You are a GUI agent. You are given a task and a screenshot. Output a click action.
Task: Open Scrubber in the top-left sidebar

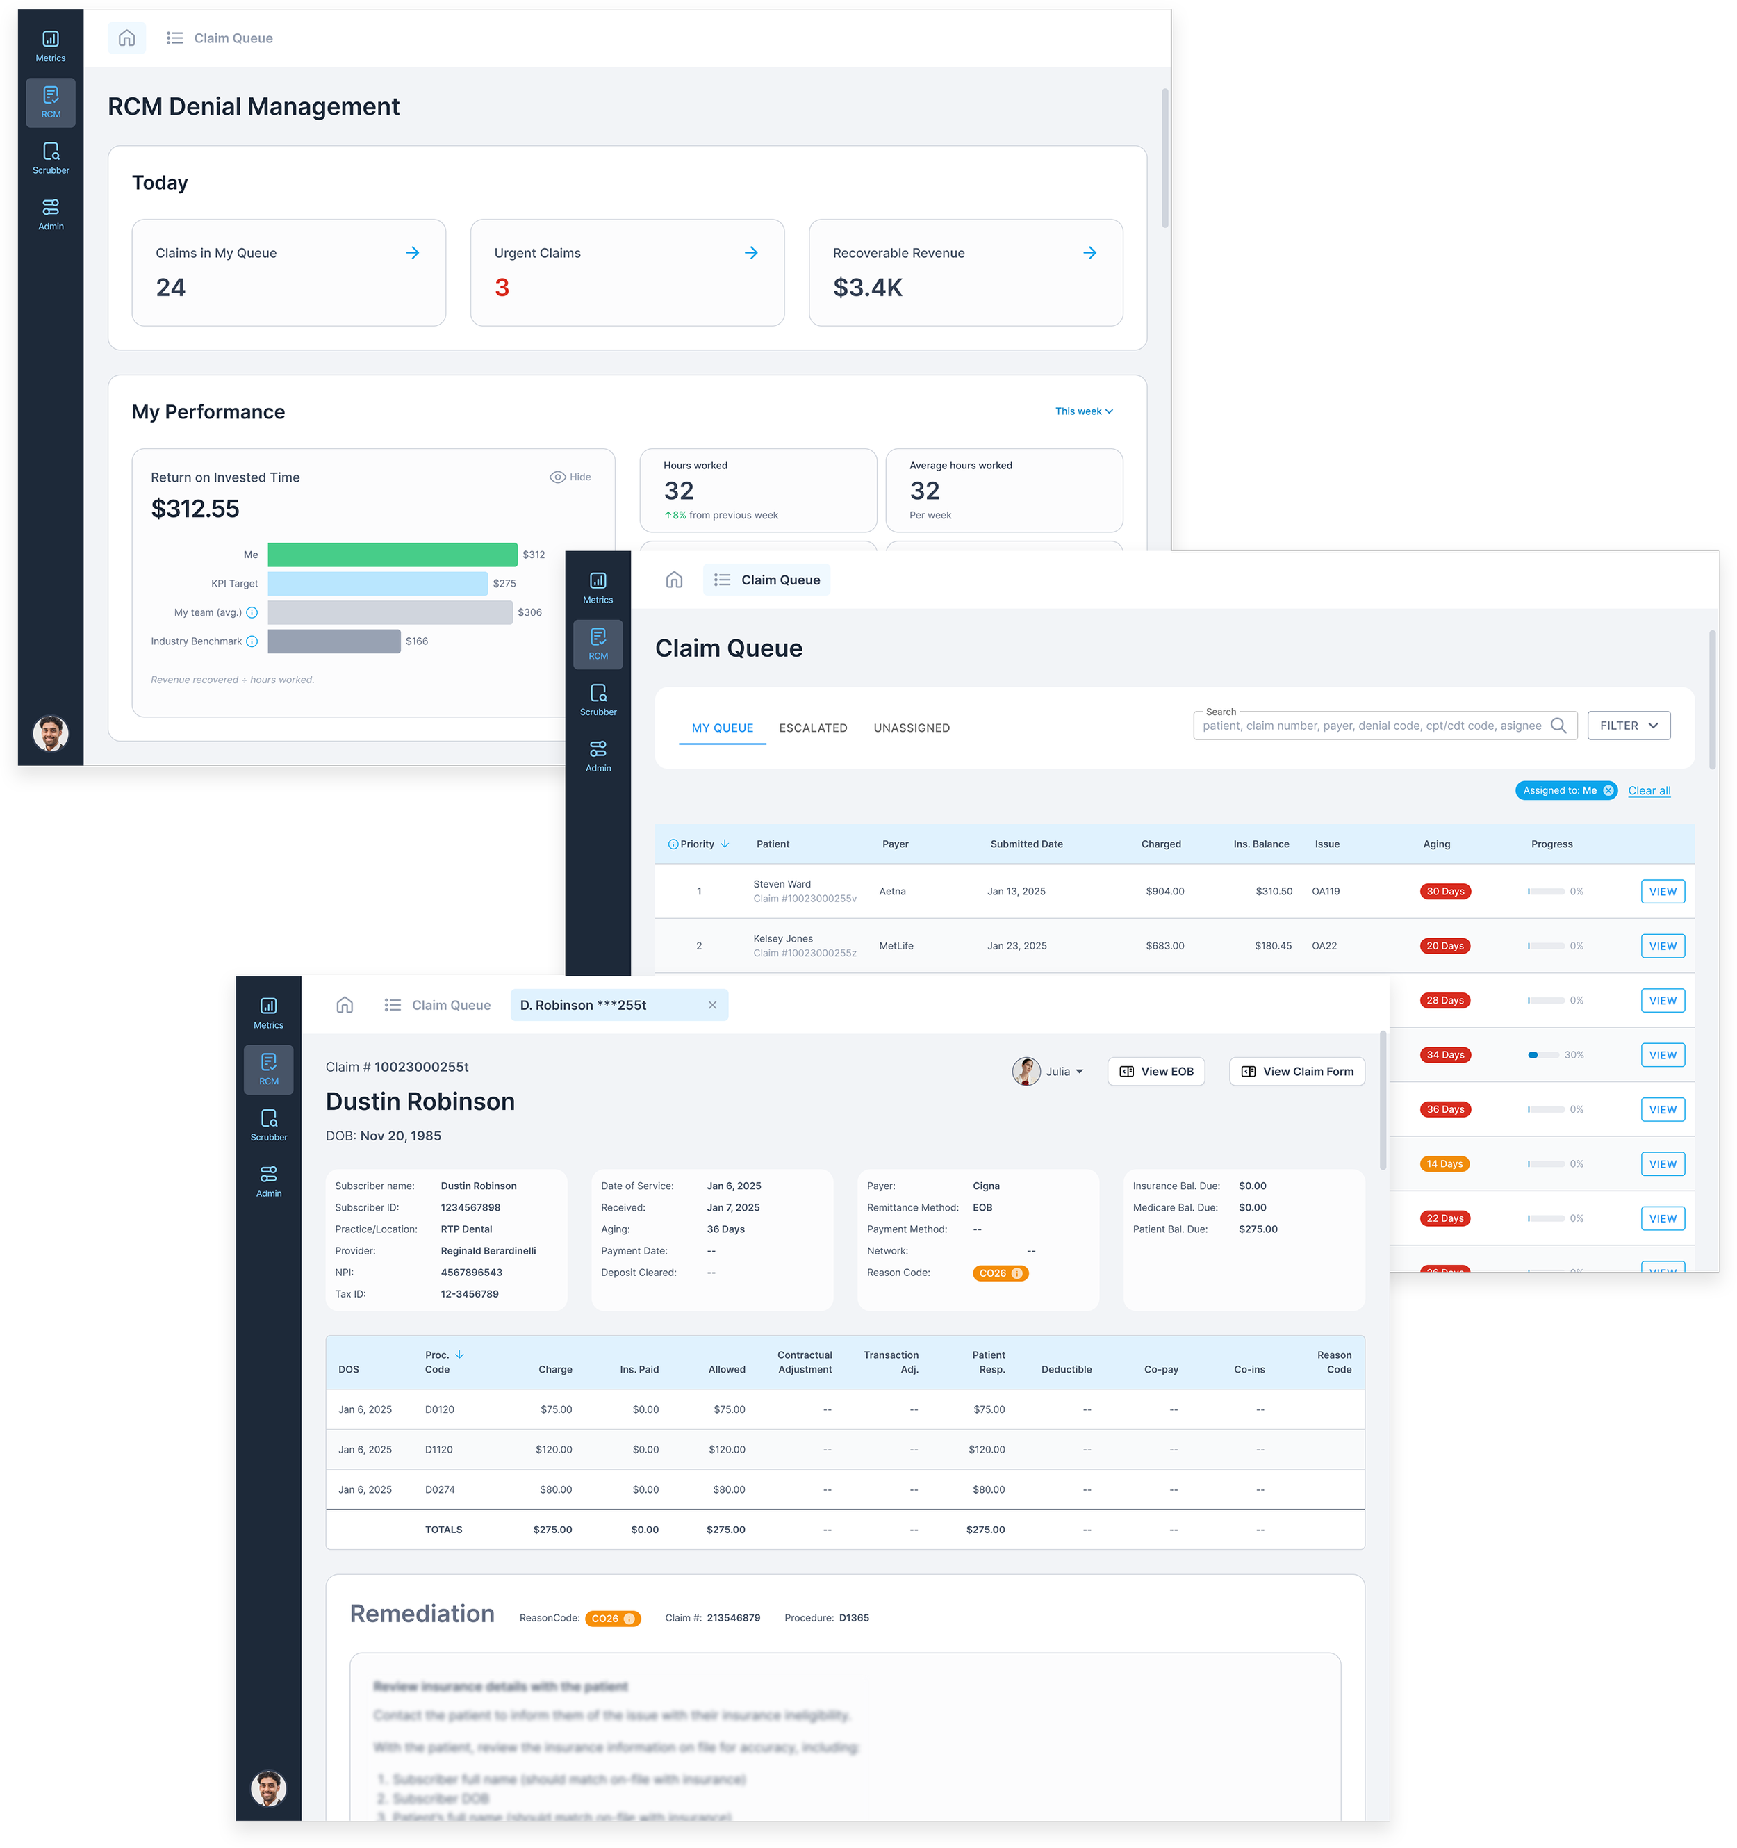pos(50,158)
